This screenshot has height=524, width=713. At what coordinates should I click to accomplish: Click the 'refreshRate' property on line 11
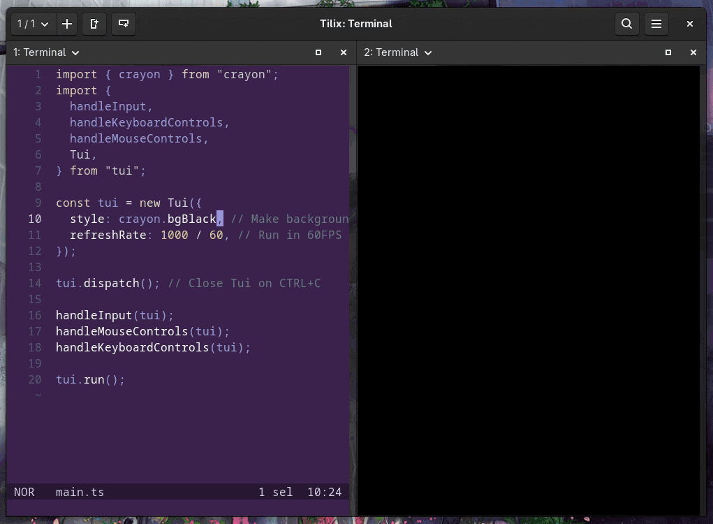[108, 235]
